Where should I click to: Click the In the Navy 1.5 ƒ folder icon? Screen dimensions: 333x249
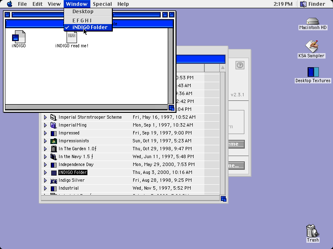tap(54, 157)
